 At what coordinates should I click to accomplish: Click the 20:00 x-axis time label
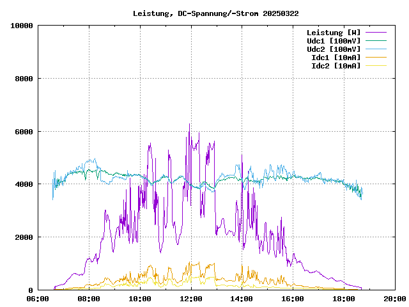394,299
